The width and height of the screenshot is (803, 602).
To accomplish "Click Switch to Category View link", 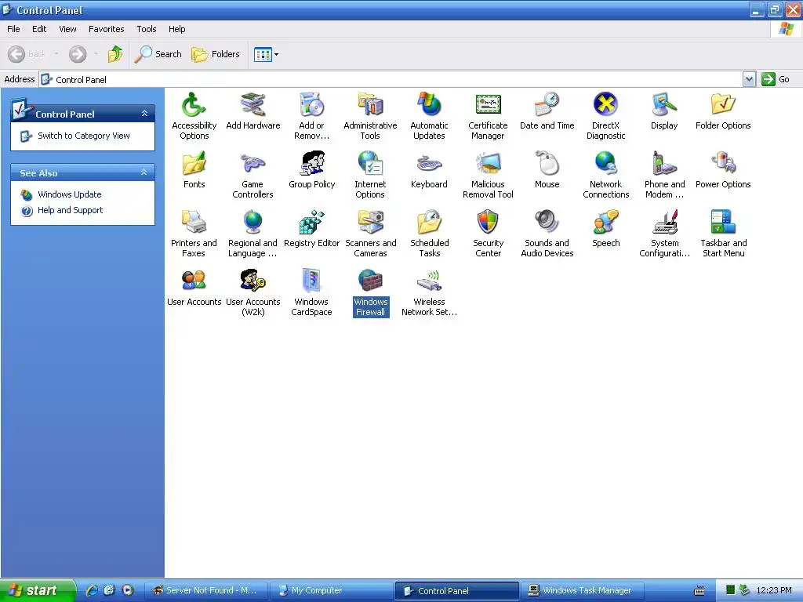I will (x=84, y=136).
